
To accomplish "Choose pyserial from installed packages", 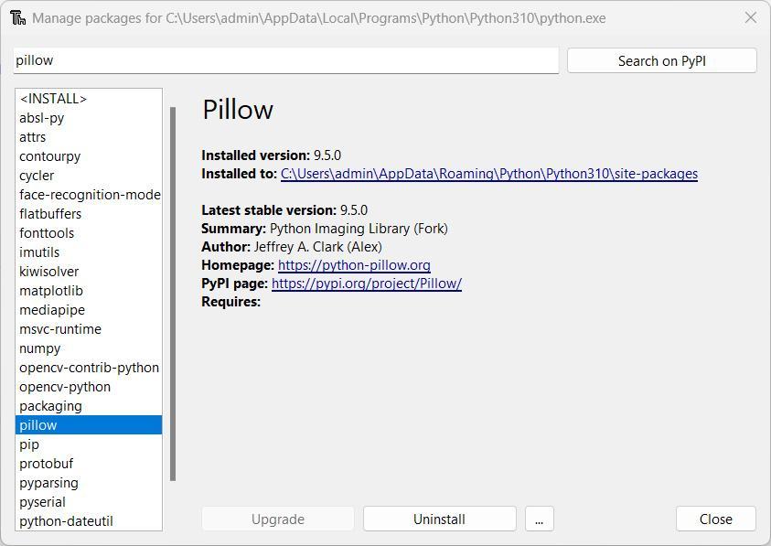I will 42,502.
